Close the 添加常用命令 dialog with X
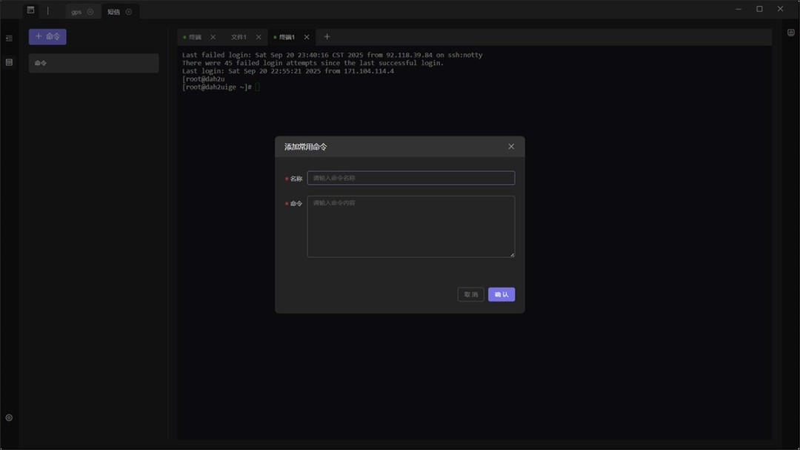The height and width of the screenshot is (450, 800). (x=510, y=146)
